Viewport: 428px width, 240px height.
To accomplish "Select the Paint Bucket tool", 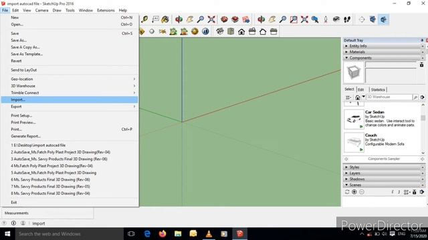I will 165,19.
